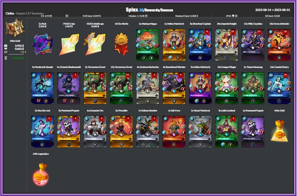The width and height of the screenshot is (297, 196).
Task: Open the 3x Lobb Lowland card
Action: coord(227,131)
